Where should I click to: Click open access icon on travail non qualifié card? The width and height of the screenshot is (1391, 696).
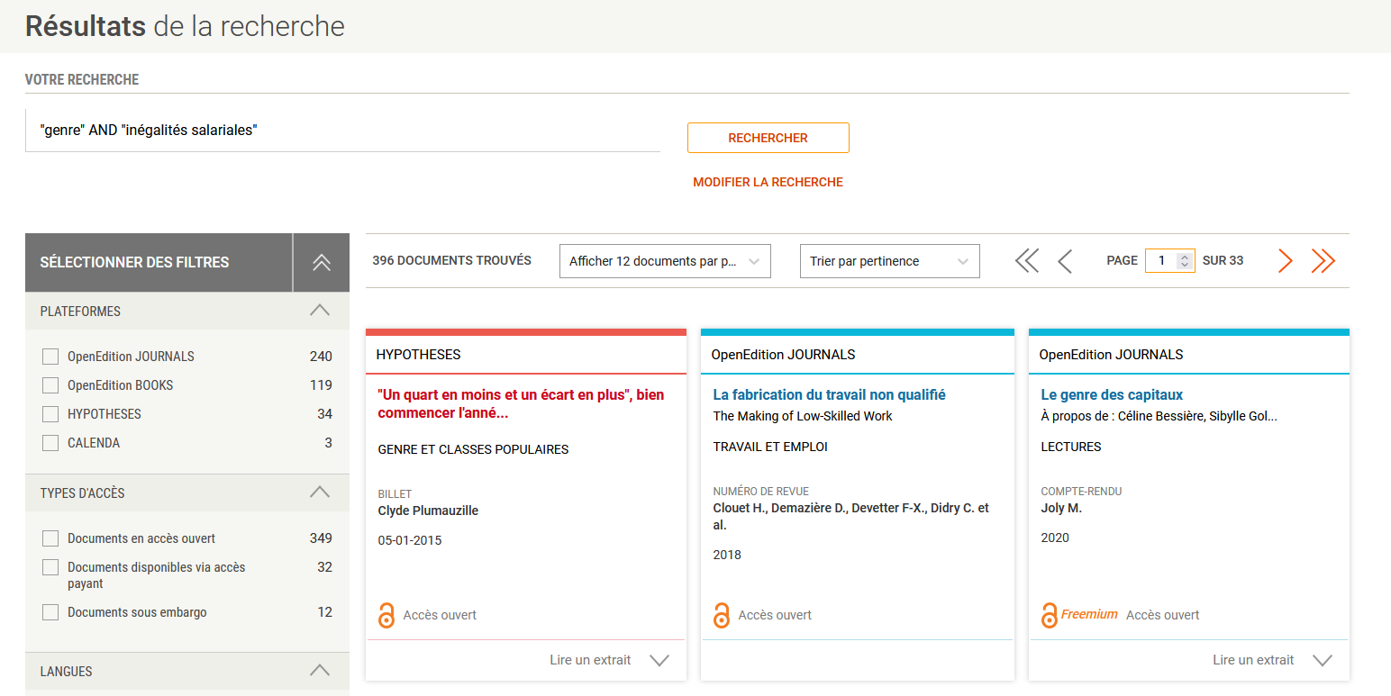click(x=722, y=615)
